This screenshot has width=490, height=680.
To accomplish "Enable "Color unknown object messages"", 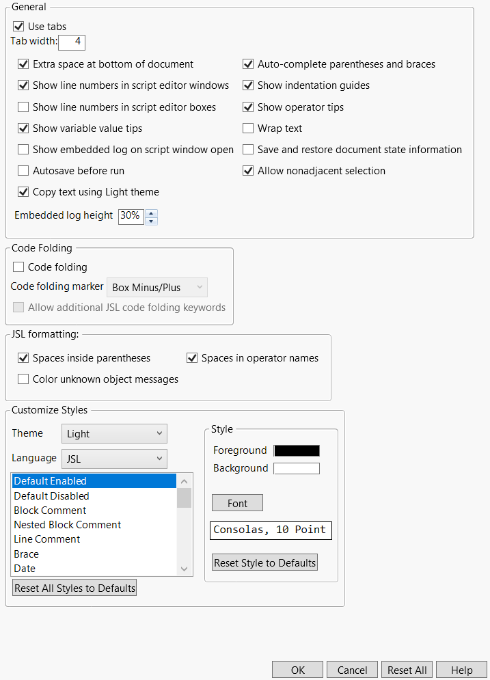I will [23, 379].
